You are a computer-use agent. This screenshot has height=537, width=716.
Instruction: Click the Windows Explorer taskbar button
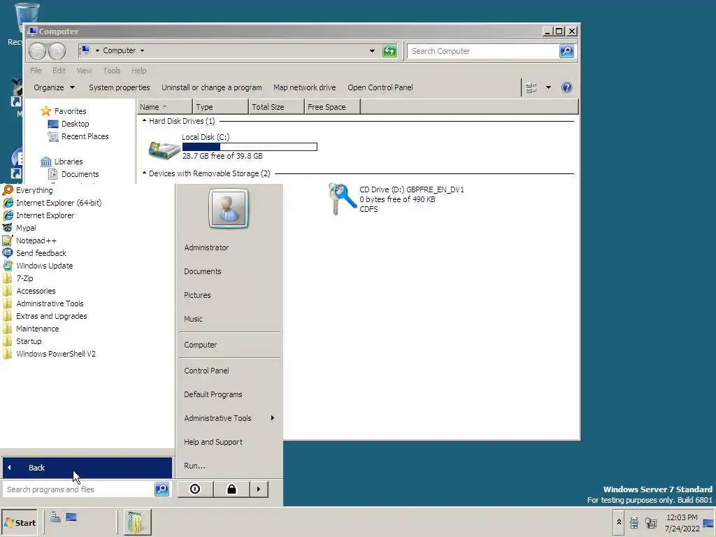[137, 522]
